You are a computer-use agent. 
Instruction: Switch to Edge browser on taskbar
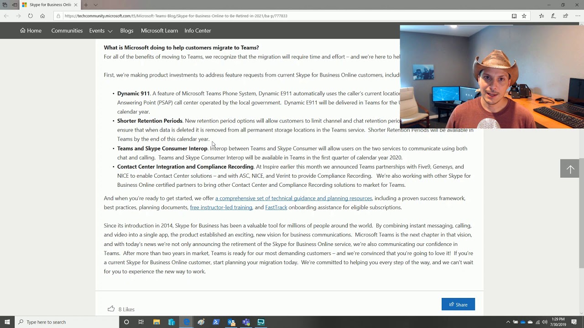[x=187, y=322]
